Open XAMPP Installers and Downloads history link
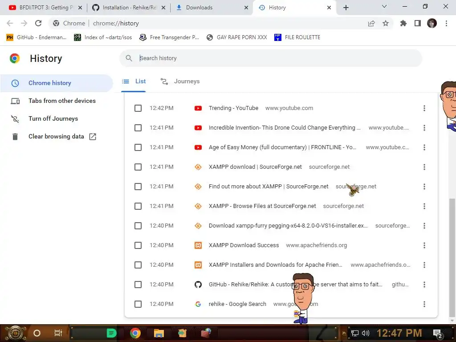The width and height of the screenshot is (456, 342). coord(275,265)
